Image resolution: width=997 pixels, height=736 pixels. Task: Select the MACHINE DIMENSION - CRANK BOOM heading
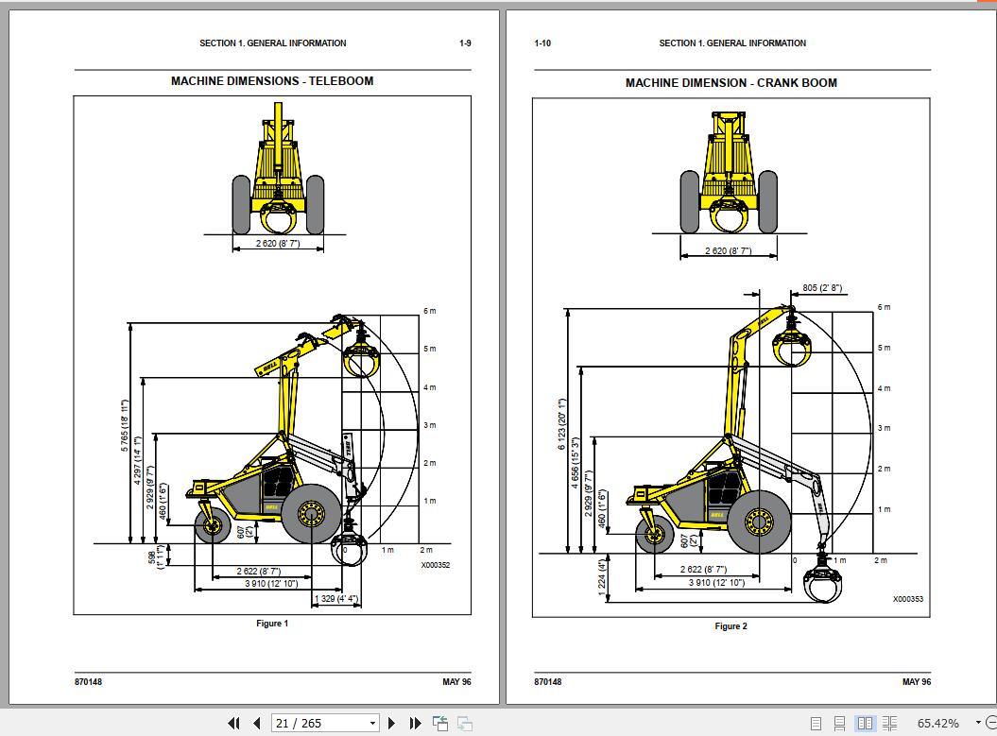[x=731, y=82]
